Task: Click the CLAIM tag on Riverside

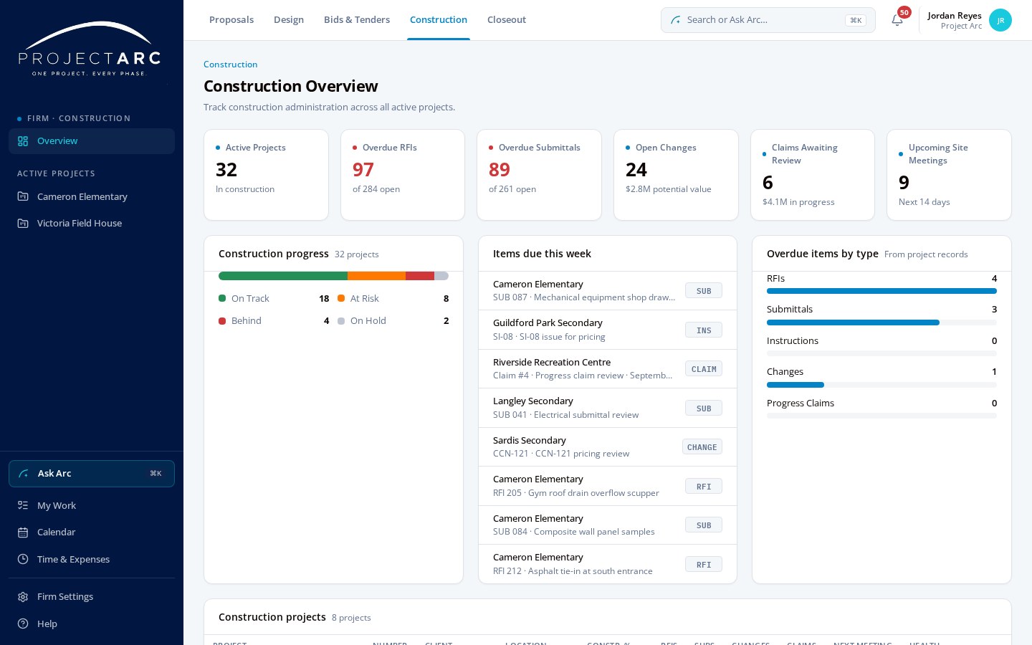Action: tap(704, 369)
